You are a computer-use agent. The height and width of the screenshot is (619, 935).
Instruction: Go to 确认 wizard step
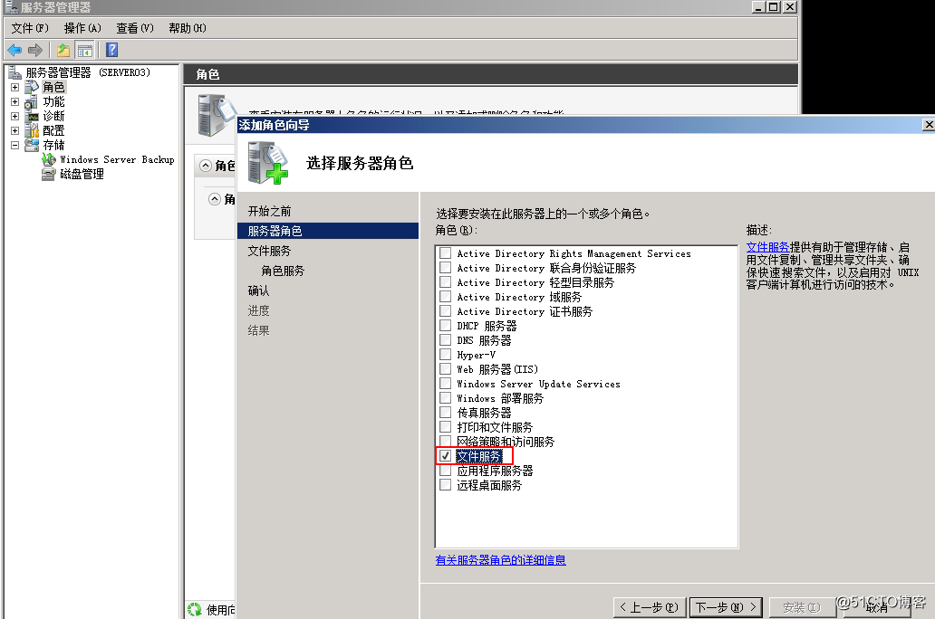tap(259, 290)
